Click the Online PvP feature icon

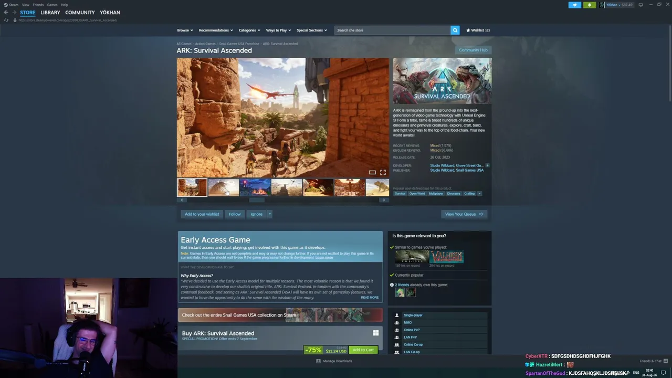397,330
